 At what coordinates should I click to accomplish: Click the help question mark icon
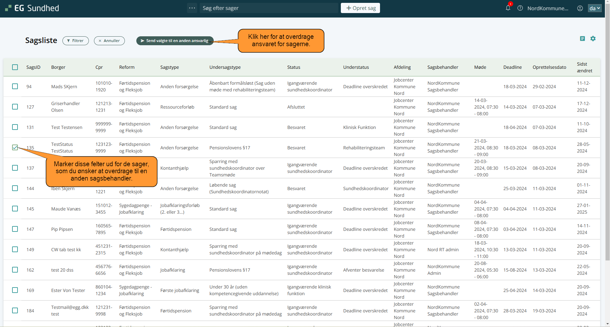520,8
